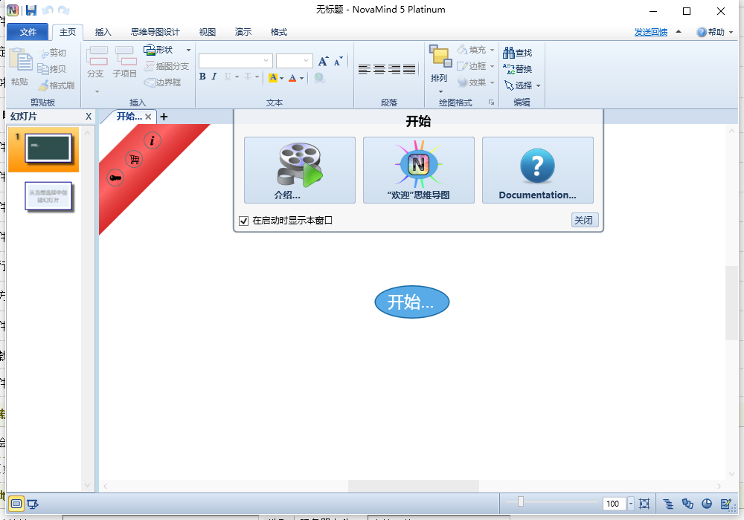Close the 幻灯片 panel with X

coord(89,117)
